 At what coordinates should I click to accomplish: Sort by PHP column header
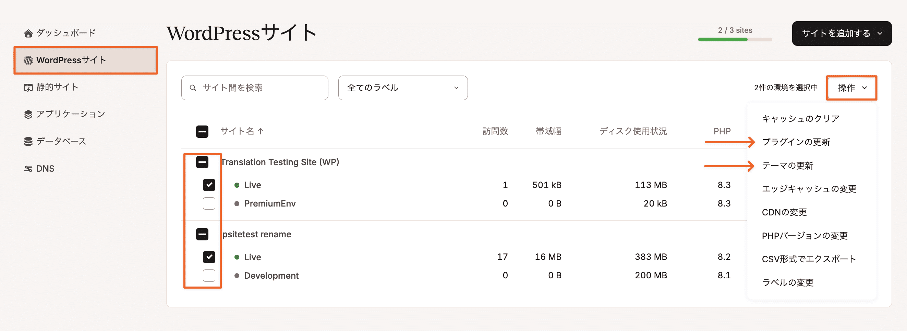[722, 131]
